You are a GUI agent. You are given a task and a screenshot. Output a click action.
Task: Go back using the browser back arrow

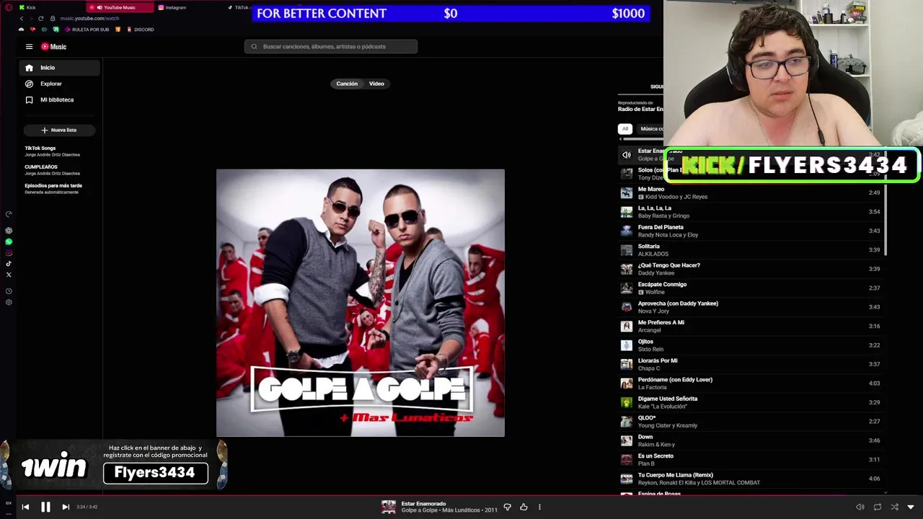click(x=22, y=18)
